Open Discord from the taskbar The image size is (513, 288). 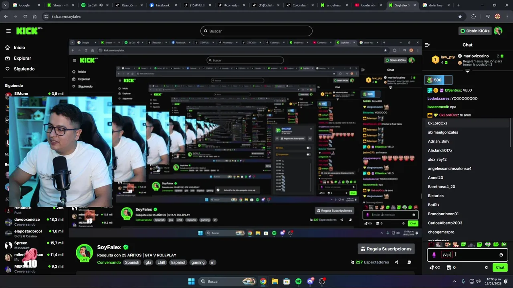click(310, 282)
